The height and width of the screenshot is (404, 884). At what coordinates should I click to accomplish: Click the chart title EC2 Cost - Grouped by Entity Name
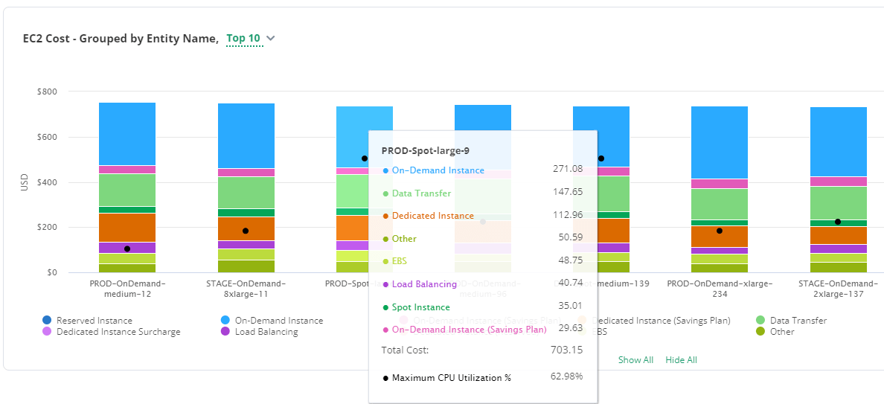point(121,38)
